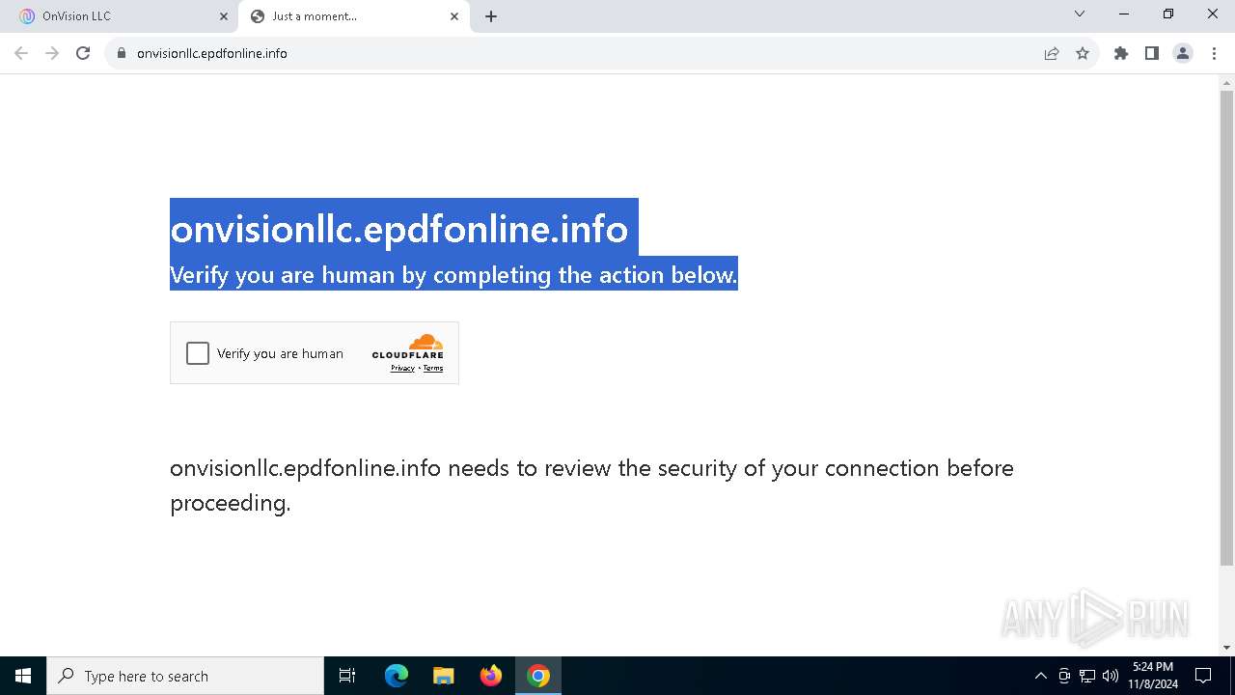The image size is (1235, 695).
Task: Show hidden system tray icons
Action: point(1041,676)
